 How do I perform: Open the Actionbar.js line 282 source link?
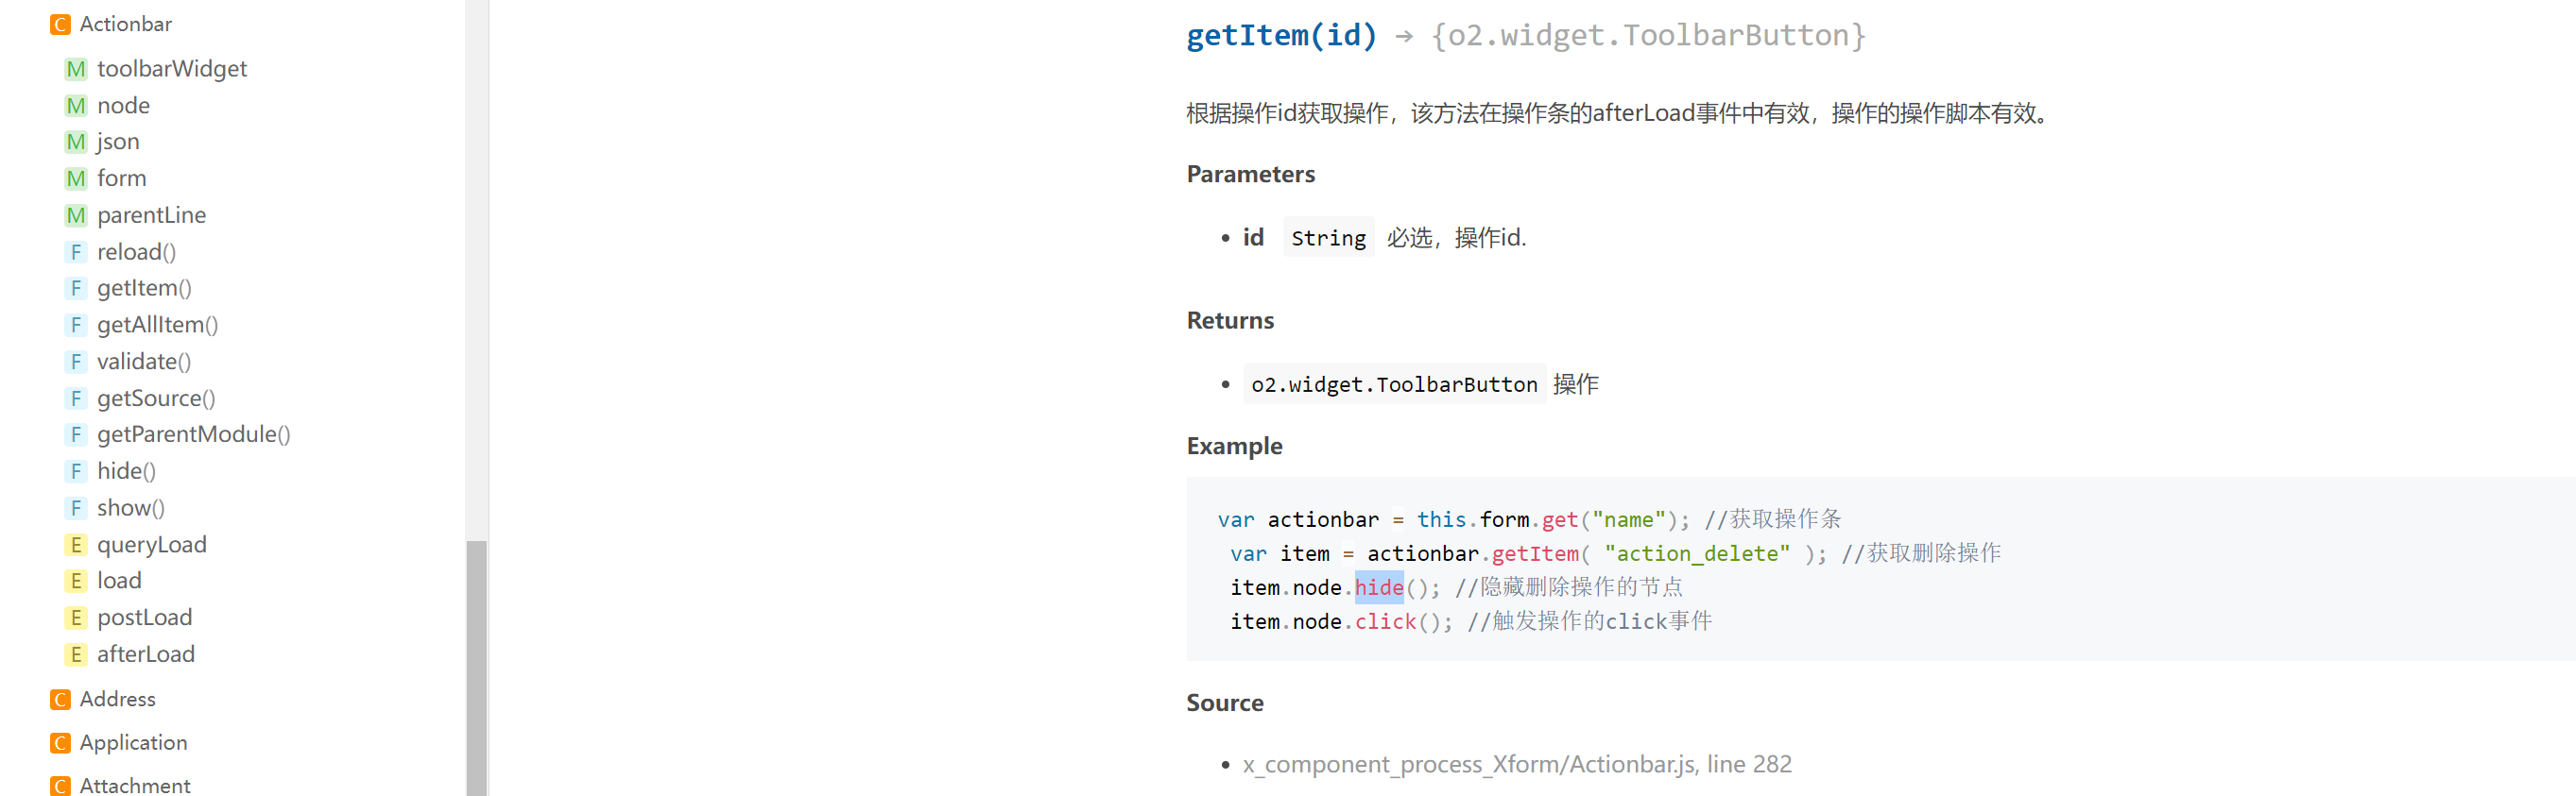coord(1516,765)
